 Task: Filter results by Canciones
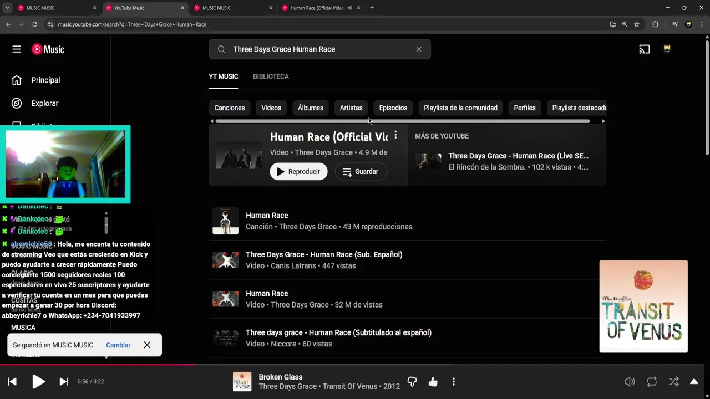[x=230, y=108]
